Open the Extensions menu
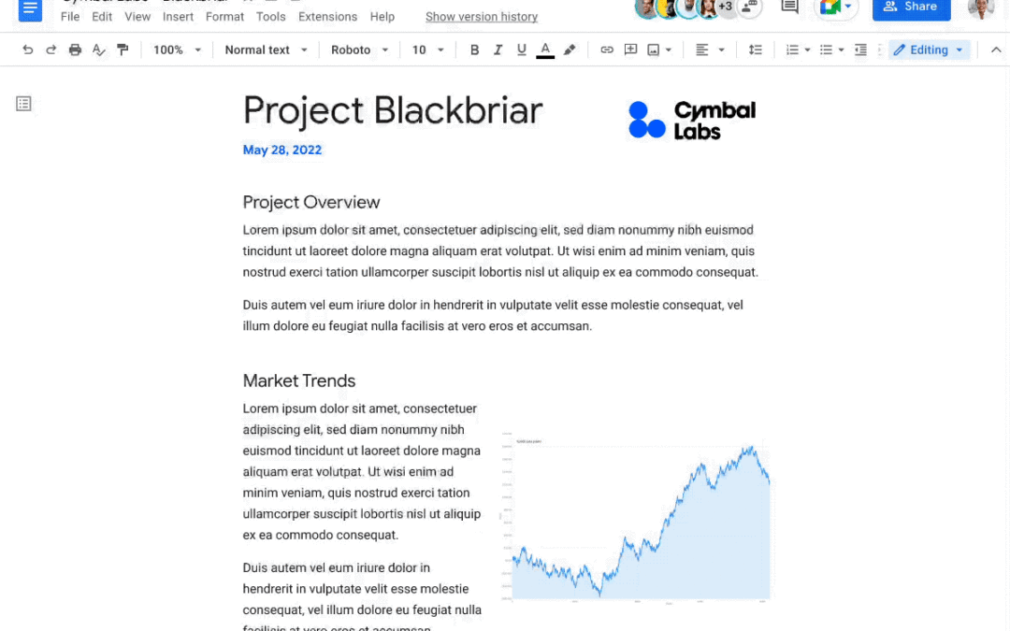The width and height of the screenshot is (1010, 631). click(x=327, y=17)
